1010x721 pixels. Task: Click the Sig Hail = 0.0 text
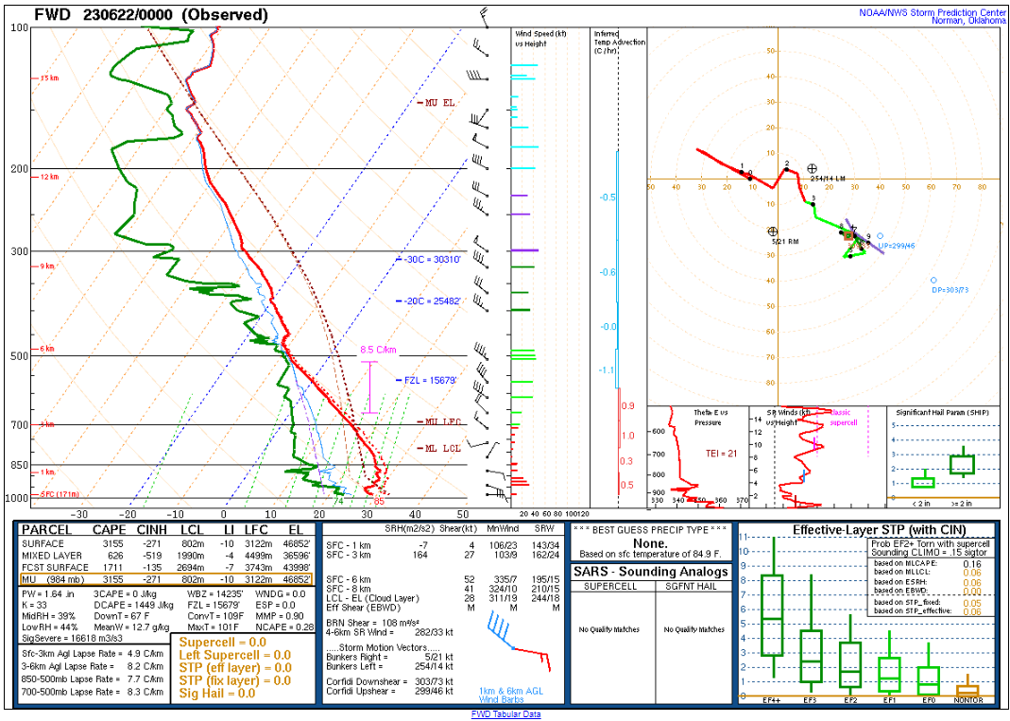coord(217,693)
